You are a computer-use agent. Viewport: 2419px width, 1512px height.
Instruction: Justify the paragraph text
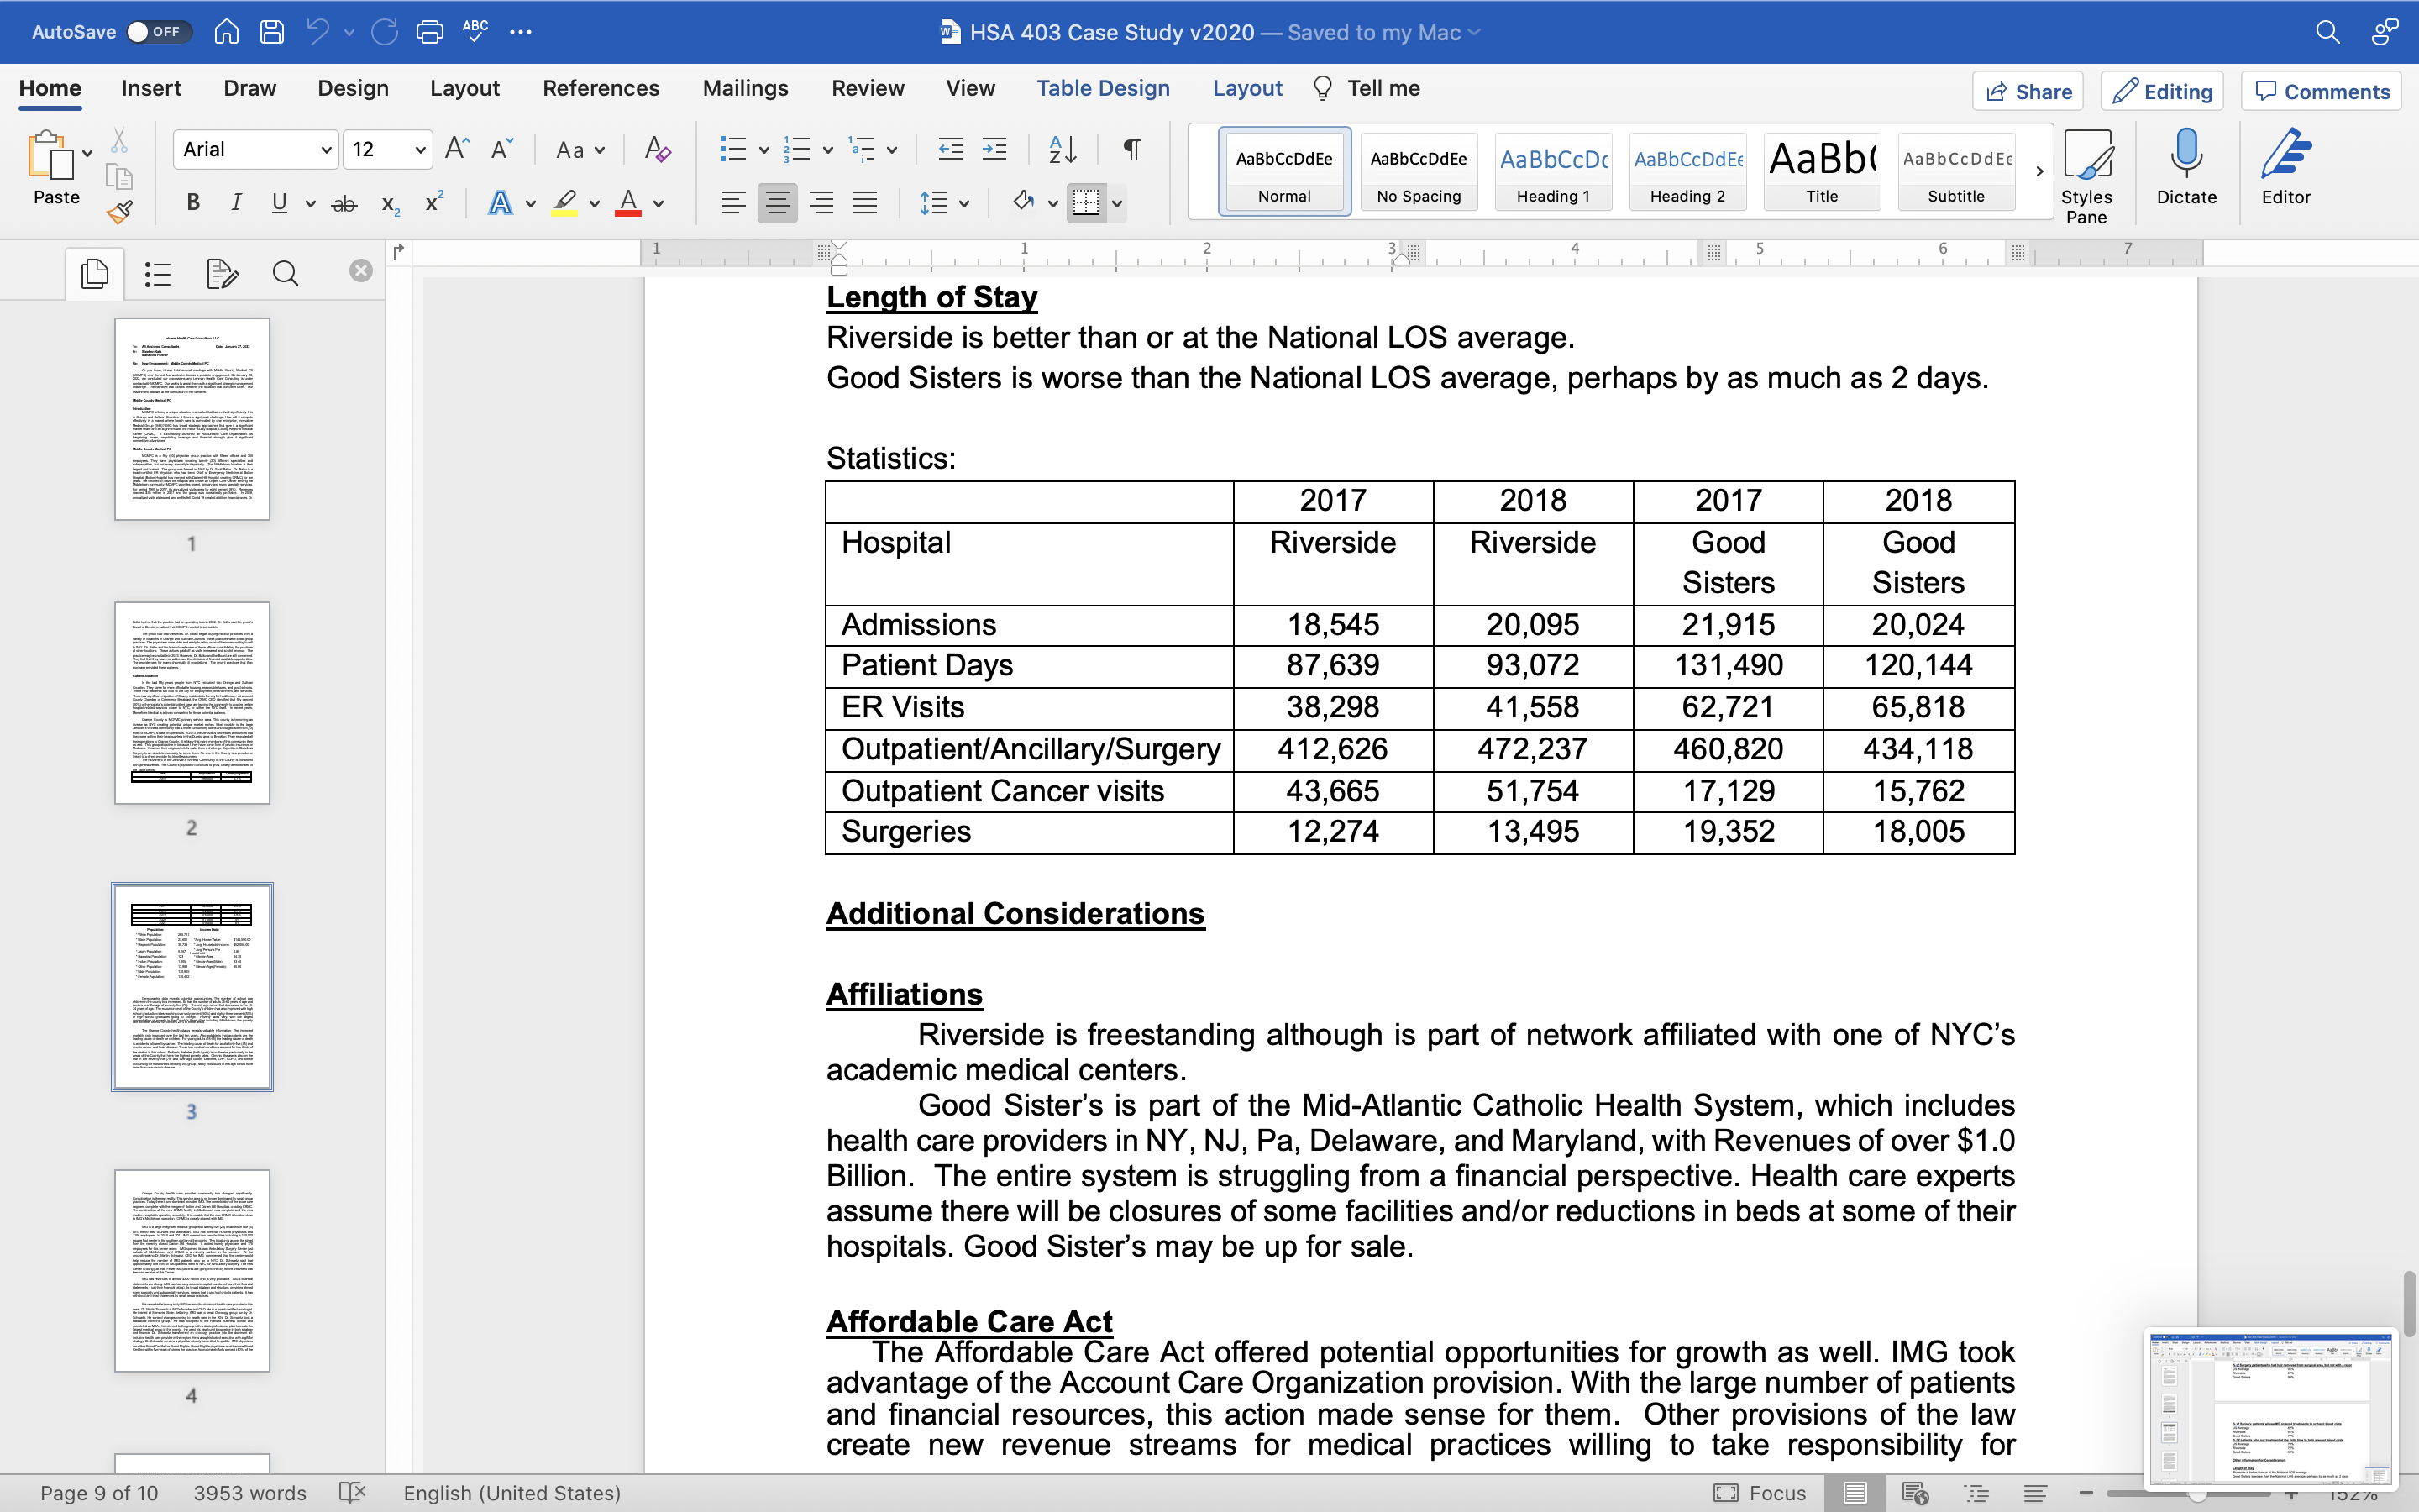(864, 203)
